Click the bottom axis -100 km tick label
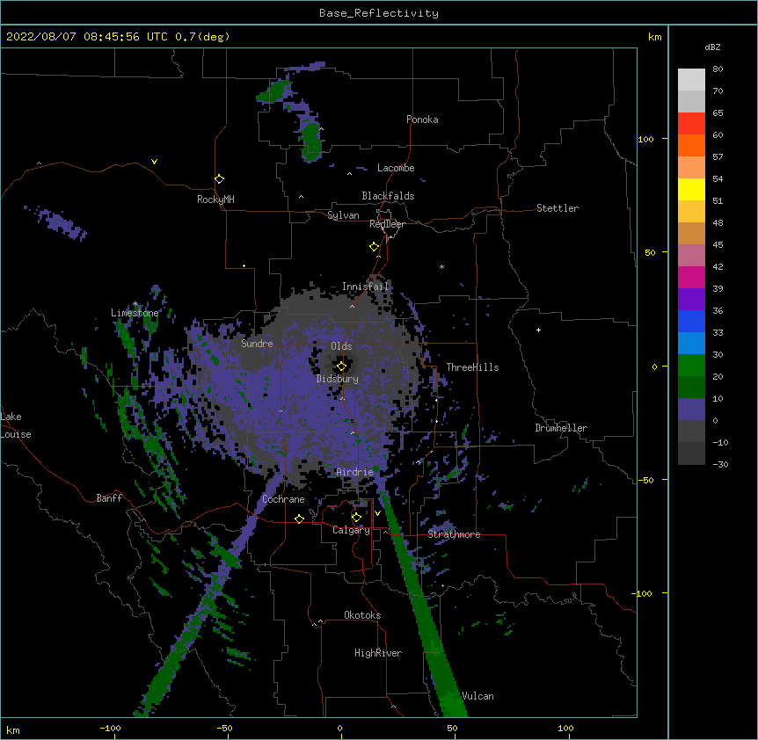 110,729
